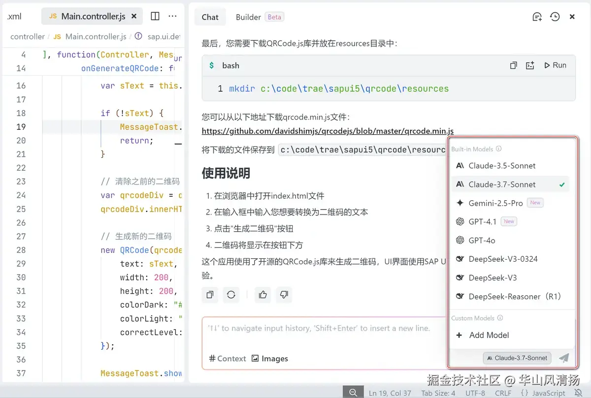Open the editor more actions ellipsis
The width and height of the screenshot is (591, 398).
(172, 16)
